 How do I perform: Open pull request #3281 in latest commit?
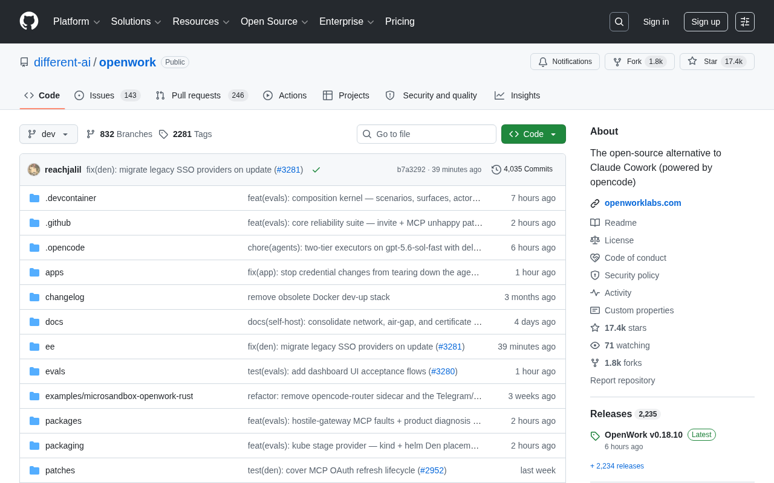[288, 170]
